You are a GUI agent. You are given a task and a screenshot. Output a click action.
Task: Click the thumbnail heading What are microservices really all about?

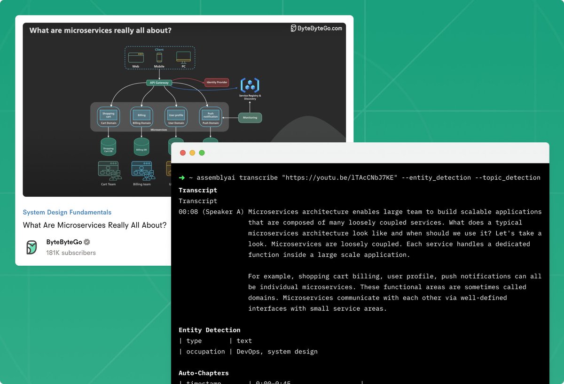click(101, 31)
